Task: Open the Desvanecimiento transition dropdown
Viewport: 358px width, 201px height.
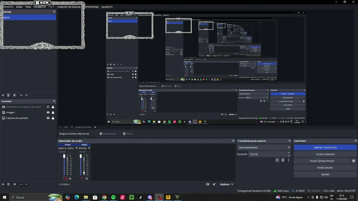Action: [x=264, y=147]
